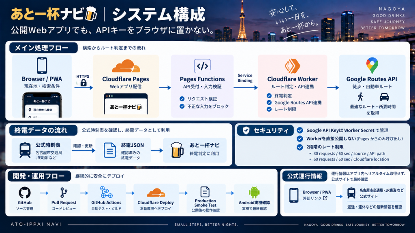
Task: Click the Production Smoke Test document icon
Action: (x=205, y=192)
